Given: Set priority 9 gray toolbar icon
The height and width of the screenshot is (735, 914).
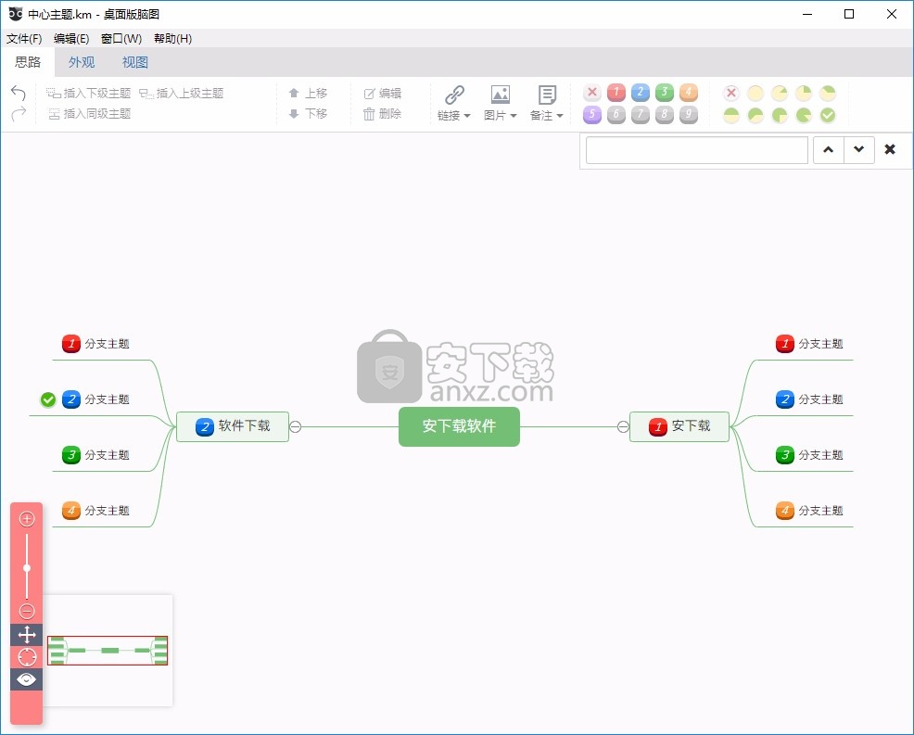Looking at the screenshot, I should [x=689, y=114].
